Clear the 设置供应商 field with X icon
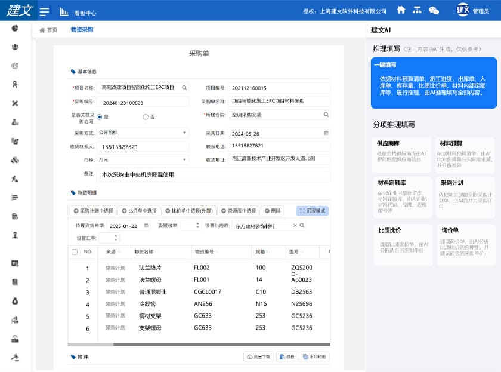Viewport: 501px width, 372px height. click(295, 226)
